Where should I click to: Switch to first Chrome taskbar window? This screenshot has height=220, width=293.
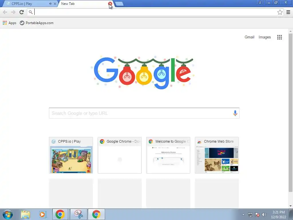tap(60, 214)
